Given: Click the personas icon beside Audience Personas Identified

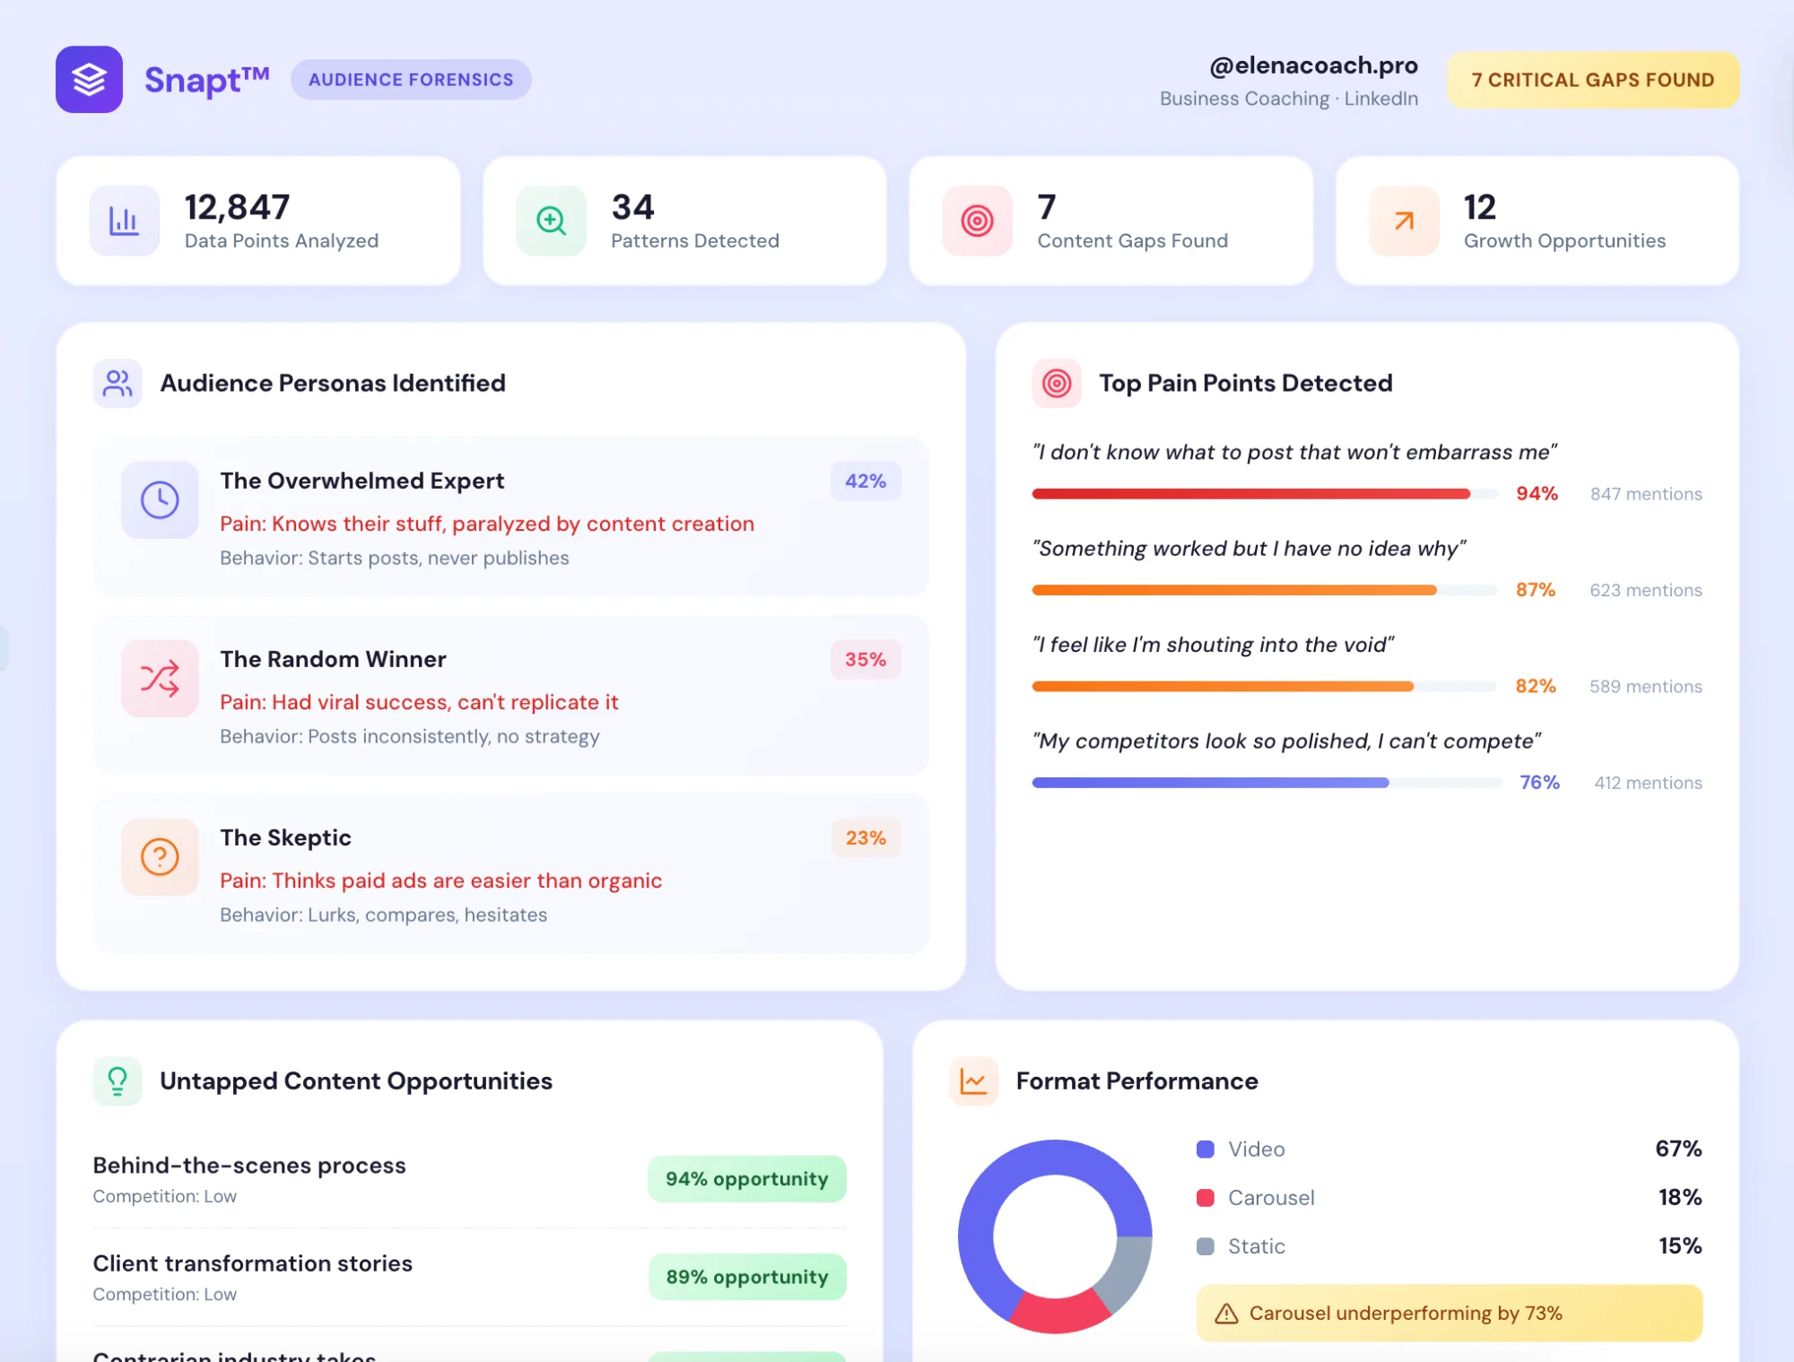Looking at the screenshot, I should 118,383.
